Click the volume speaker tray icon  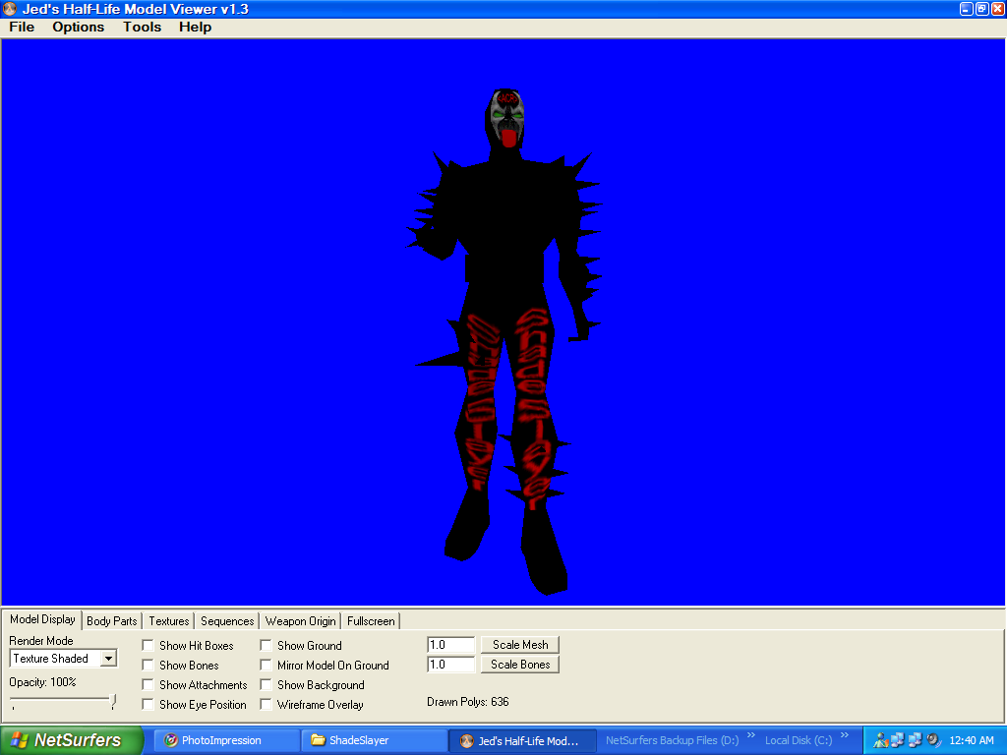(x=933, y=740)
